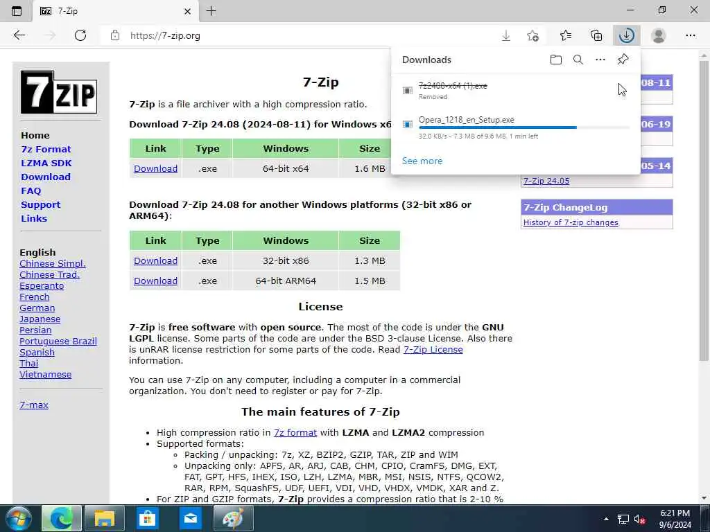This screenshot has width=710, height=532.
Task: Search downloads with magnifier icon
Action: pyautogui.click(x=578, y=60)
